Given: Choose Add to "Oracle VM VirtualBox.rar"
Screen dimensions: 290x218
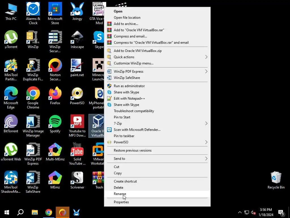Looking at the screenshot, I should pos(157,30).
